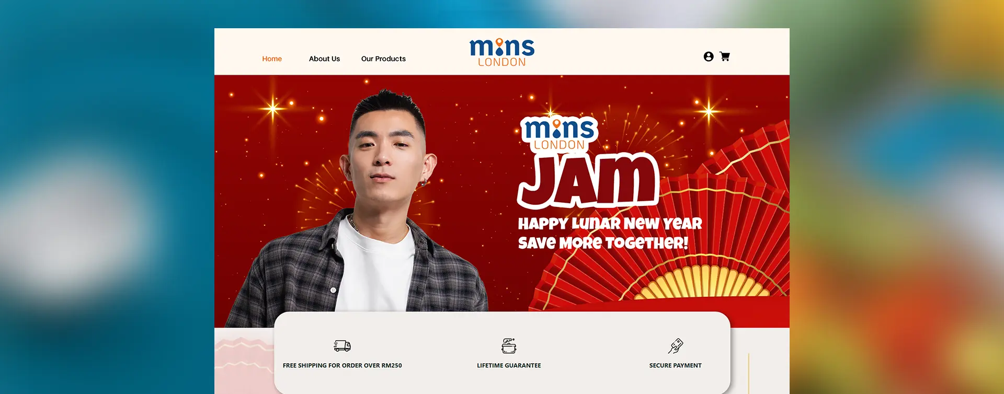Screen dimensions: 1004x394
Task: Open the user account icon
Action: coord(709,56)
